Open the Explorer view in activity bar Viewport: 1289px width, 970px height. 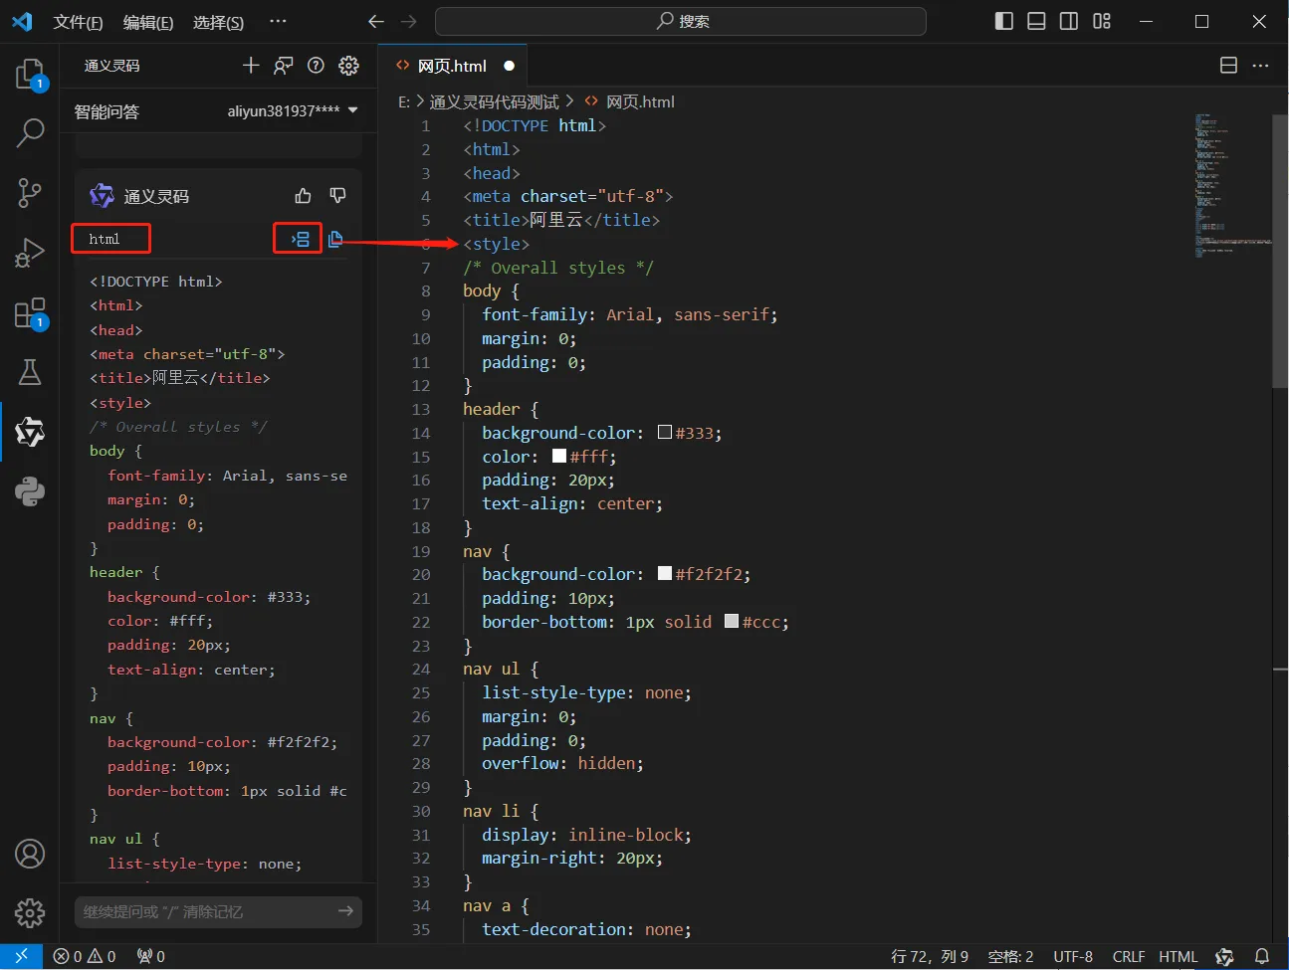(30, 74)
